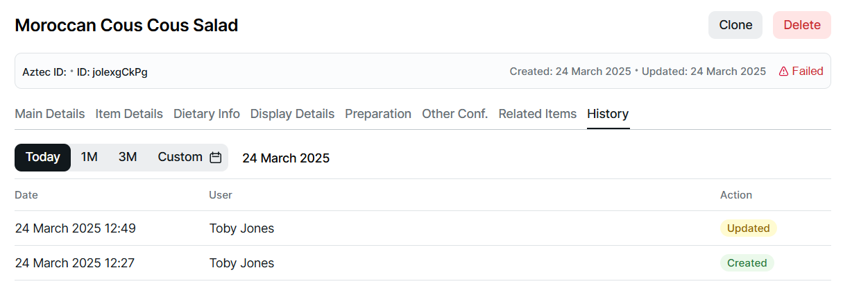The height and width of the screenshot is (293, 843).
Task: View the Related Items tab
Action: (x=537, y=114)
